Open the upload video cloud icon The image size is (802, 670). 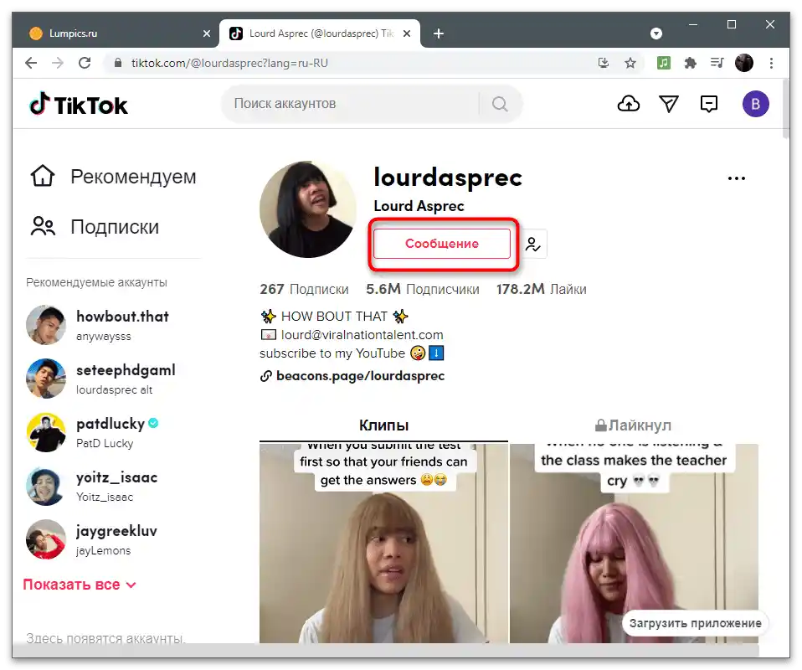tap(628, 104)
